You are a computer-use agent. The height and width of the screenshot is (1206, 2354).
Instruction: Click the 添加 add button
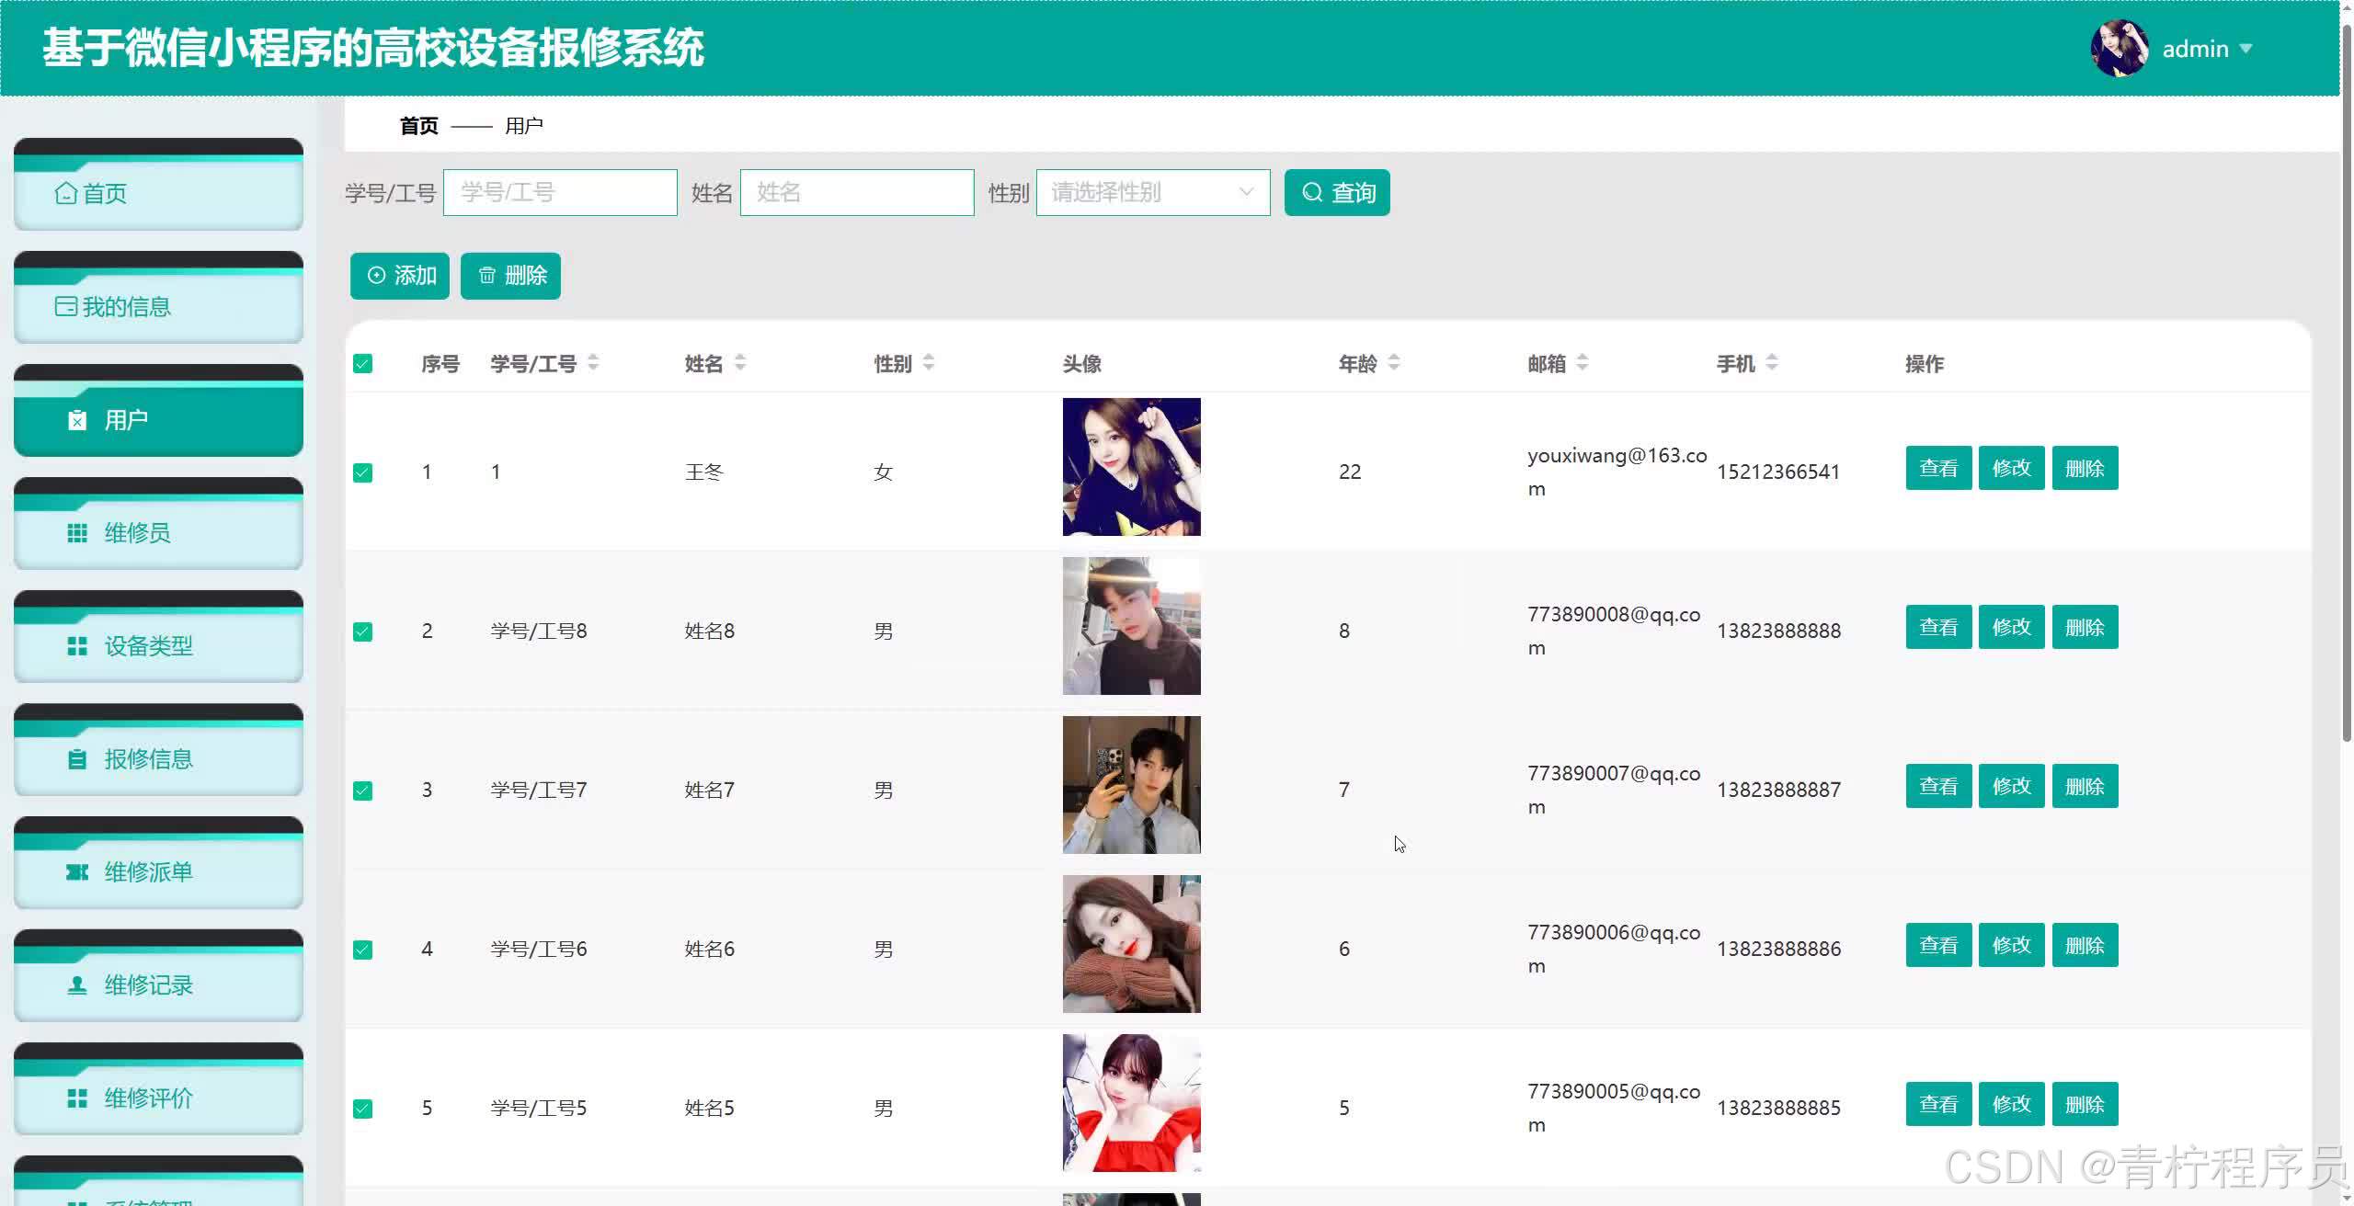tap(400, 276)
